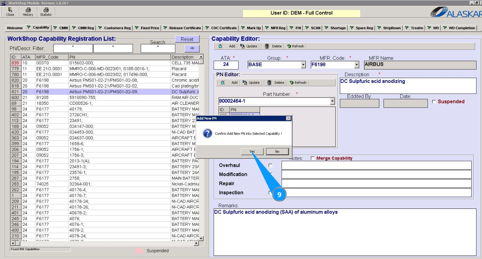This screenshot has height=259, width=482.
Task: Switch to the CMM Reg tab
Action: tap(83, 28)
